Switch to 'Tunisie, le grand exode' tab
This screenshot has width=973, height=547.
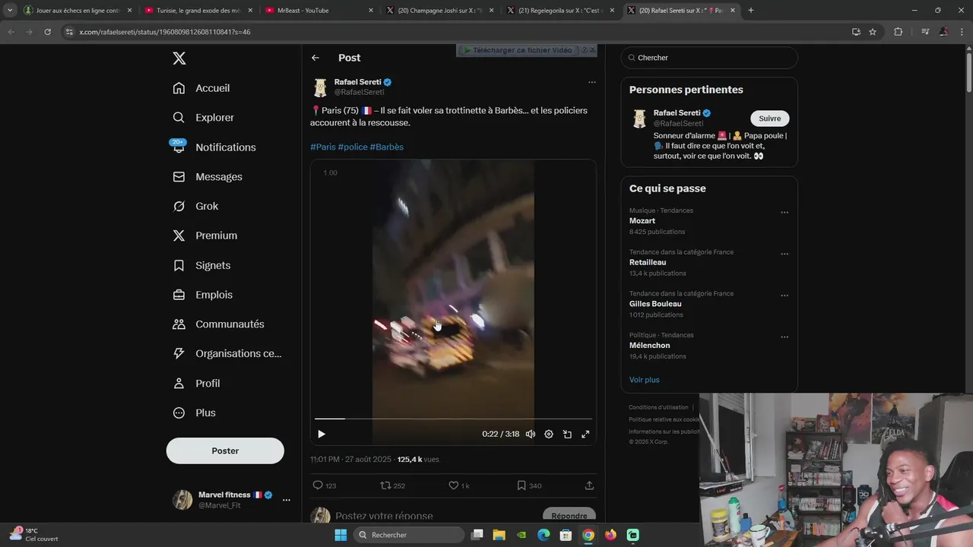click(198, 11)
